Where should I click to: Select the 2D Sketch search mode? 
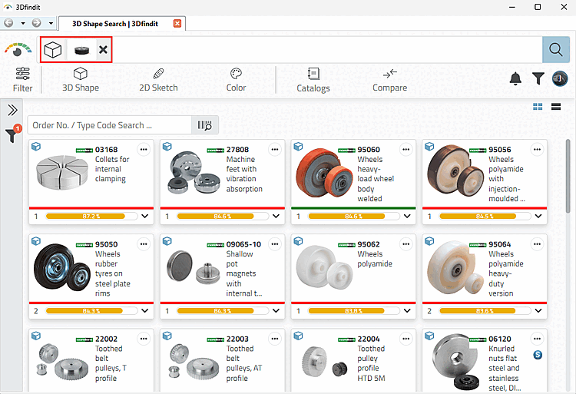point(158,80)
